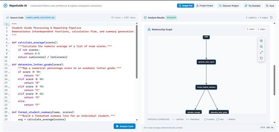This screenshot has height=132, width=279.
Task: Click the Method legend icon
Action: coord(227,119)
